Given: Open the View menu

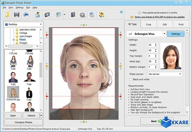Looking at the screenshot, I should click(11, 8).
